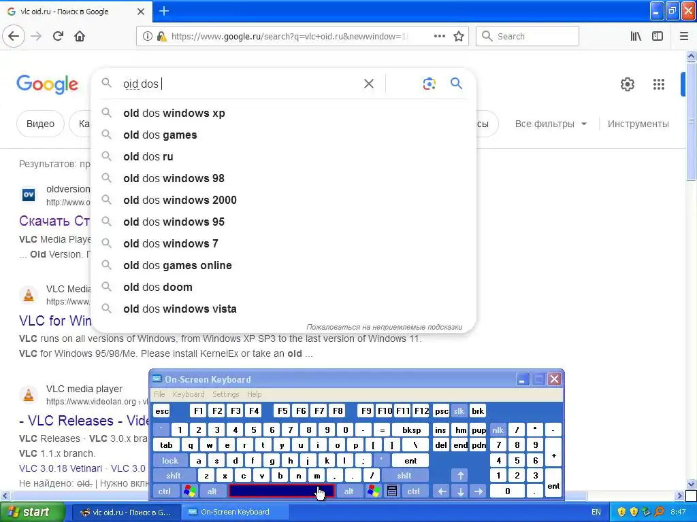697x522 pixels.
Task: Open the Firefox home page icon
Action: 80,36
